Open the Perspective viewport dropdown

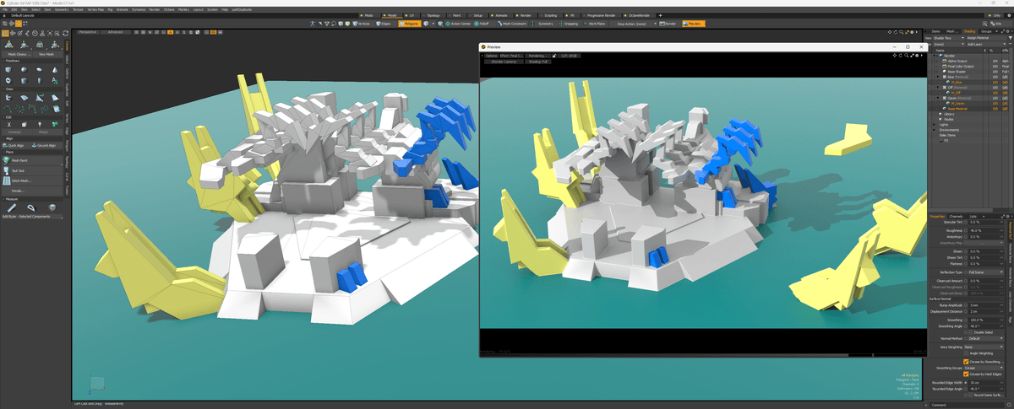[88, 32]
